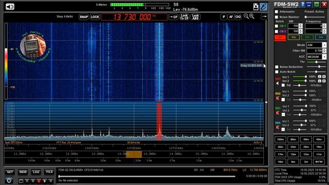Click the arrow CF center frequency button
The width and height of the screenshot is (329, 185).
[x=173, y=17]
